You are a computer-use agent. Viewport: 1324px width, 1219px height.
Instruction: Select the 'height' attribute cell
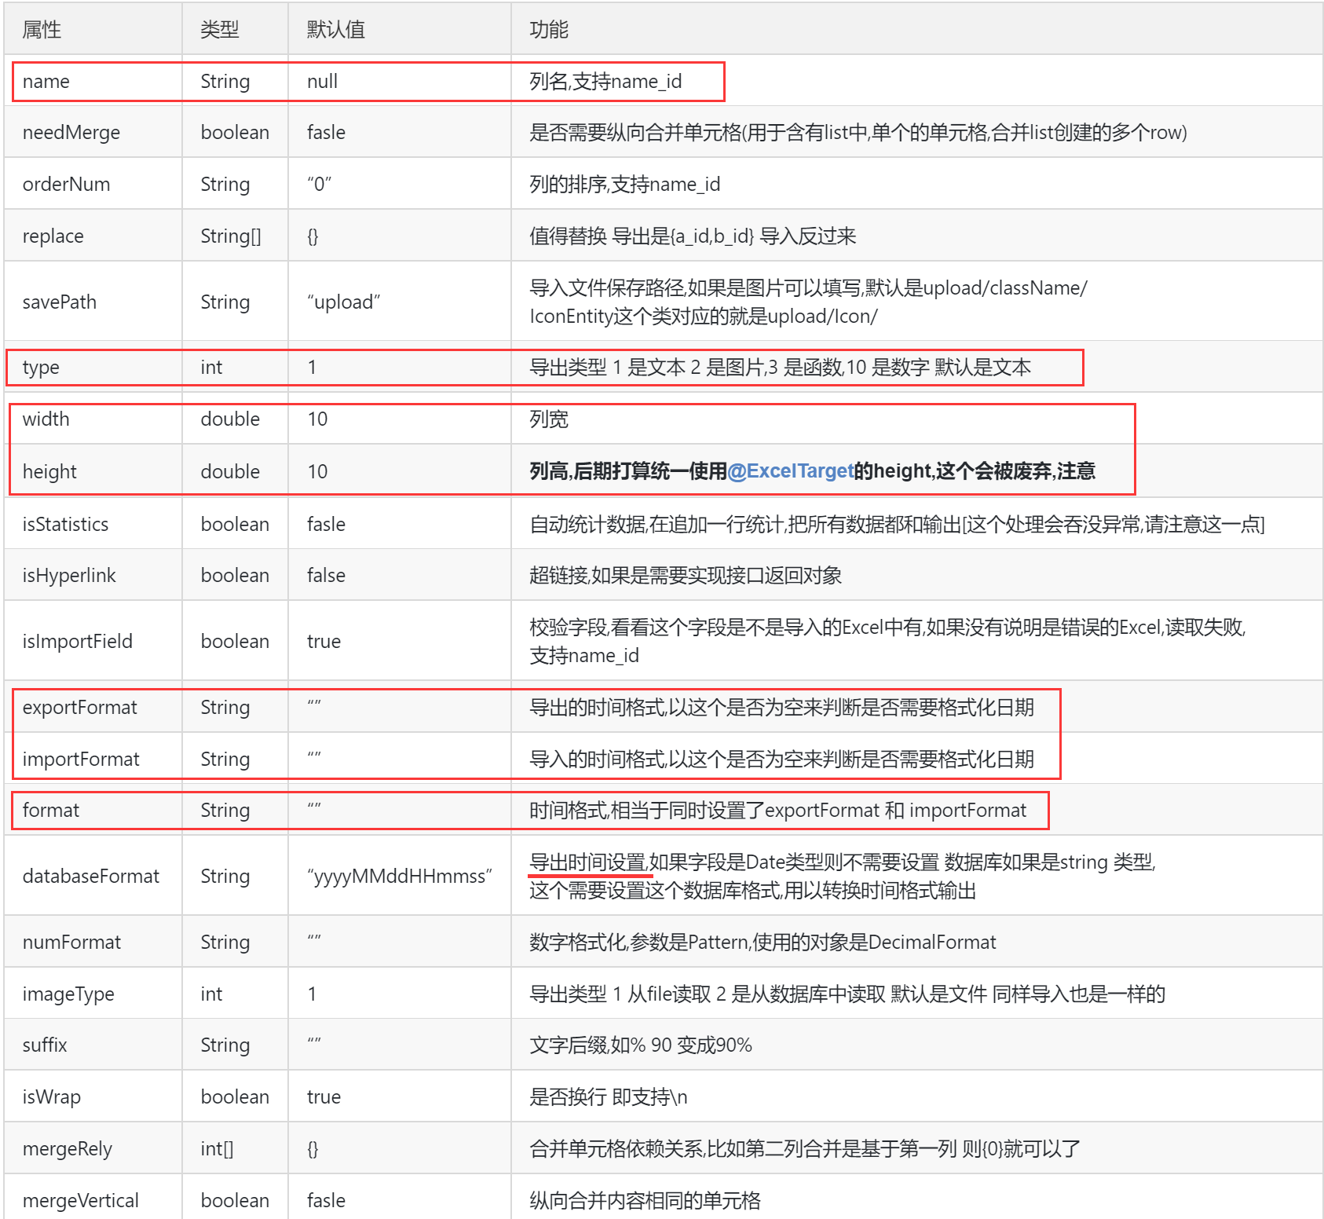click(x=93, y=471)
